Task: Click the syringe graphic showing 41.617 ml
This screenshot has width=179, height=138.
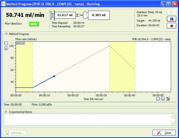Action: [x=63, y=15]
